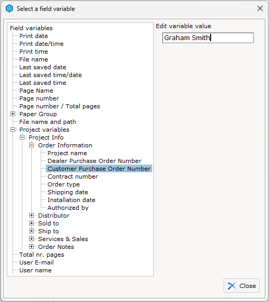The width and height of the screenshot is (269, 302).
Task: Select the Dealer Purchase Order Number item
Action: (x=94, y=161)
